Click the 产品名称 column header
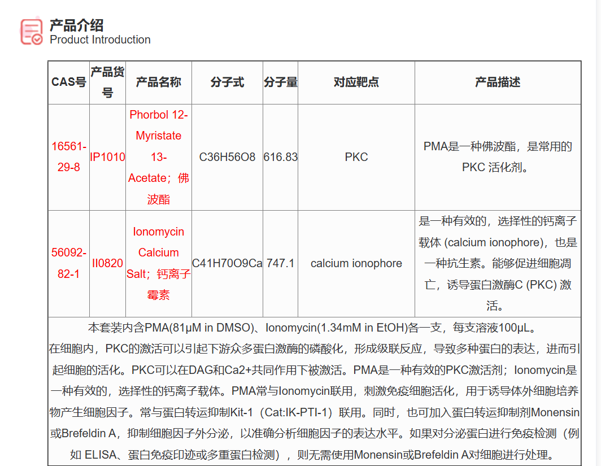 point(159,82)
